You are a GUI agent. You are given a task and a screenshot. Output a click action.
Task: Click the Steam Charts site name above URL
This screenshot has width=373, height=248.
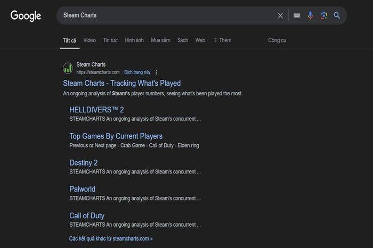coord(91,64)
